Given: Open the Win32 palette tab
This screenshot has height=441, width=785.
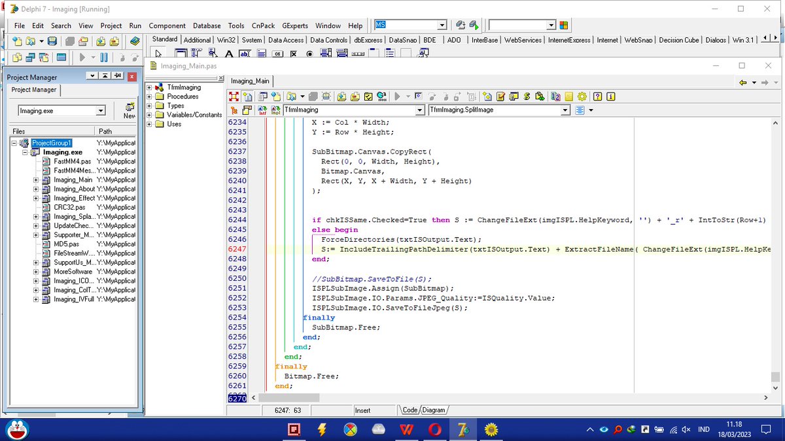Looking at the screenshot, I should coord(226,40).
